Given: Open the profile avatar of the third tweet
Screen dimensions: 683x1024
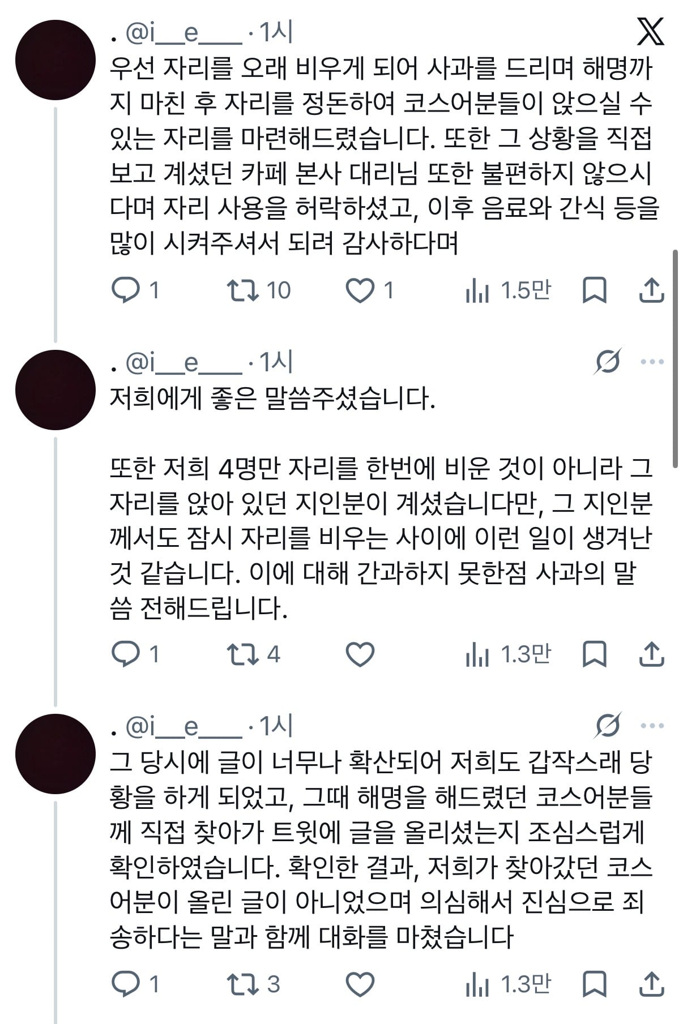Looking at the screenshot, I should pos(56,754).
